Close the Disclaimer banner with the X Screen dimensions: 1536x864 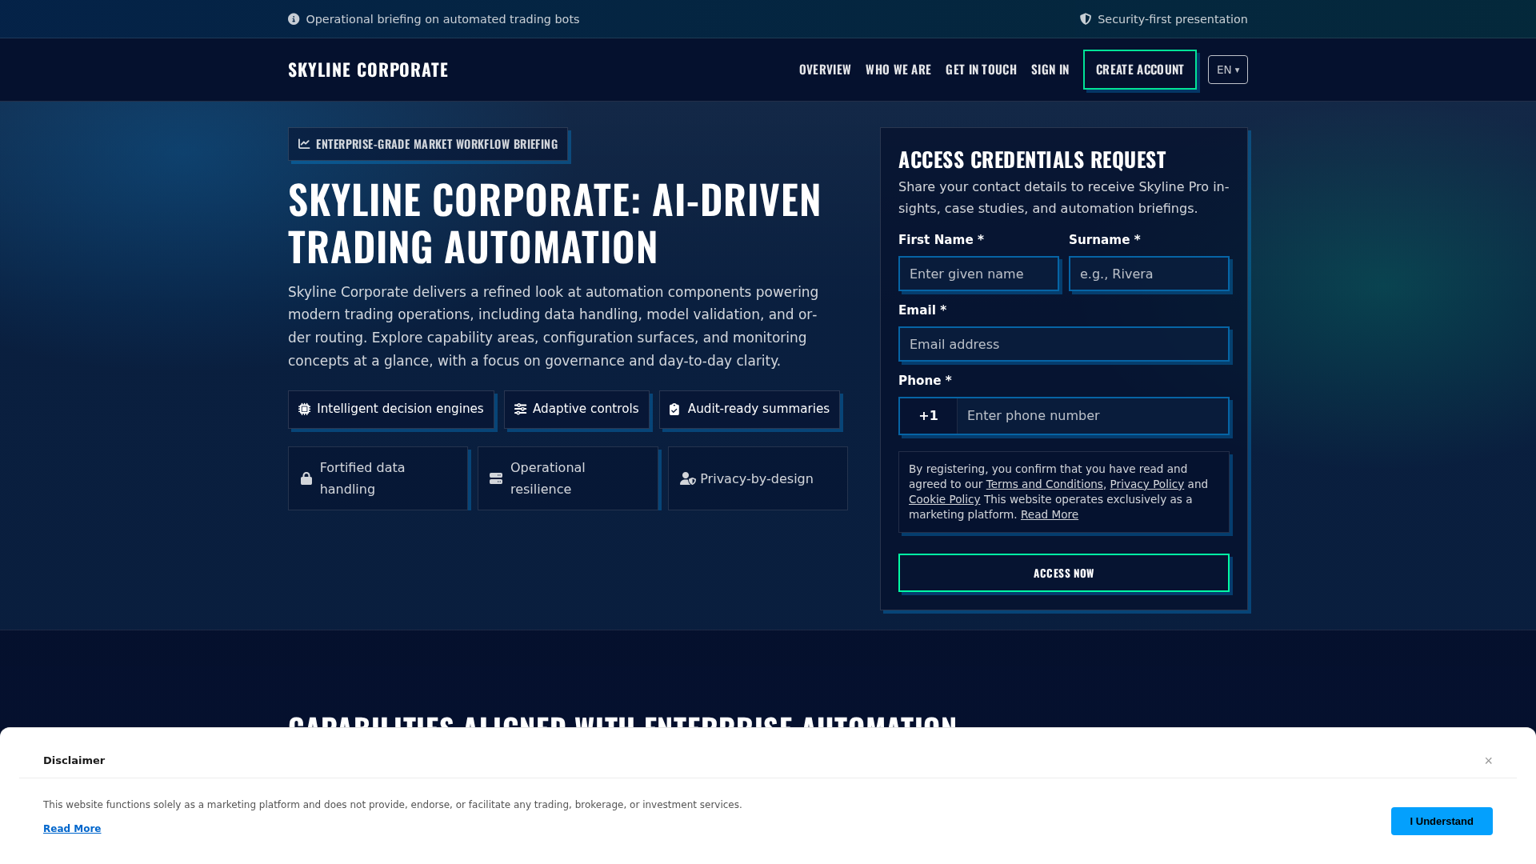point(1489,761)
